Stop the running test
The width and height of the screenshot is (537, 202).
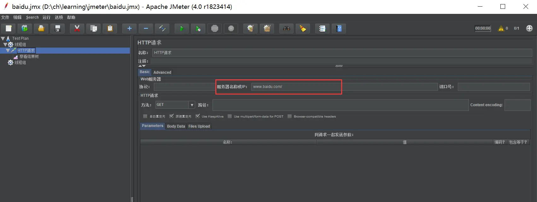[x=214, y=28]
